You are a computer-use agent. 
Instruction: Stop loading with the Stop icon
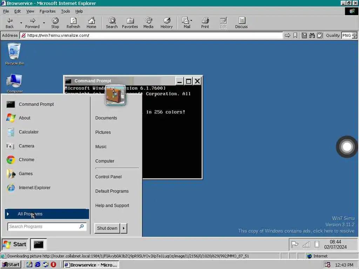55,23
